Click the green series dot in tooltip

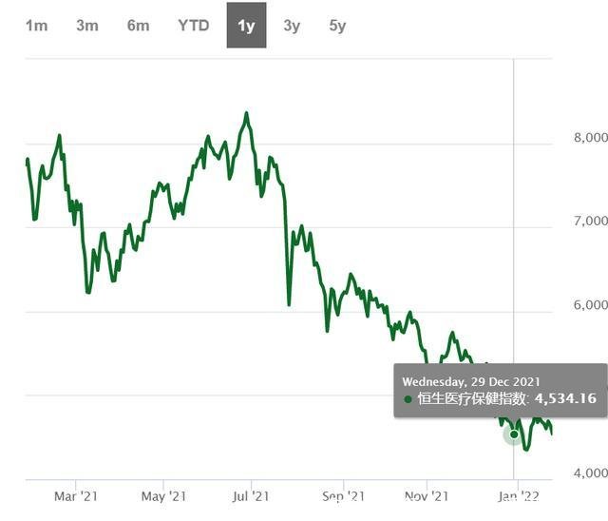coord(408,398)
